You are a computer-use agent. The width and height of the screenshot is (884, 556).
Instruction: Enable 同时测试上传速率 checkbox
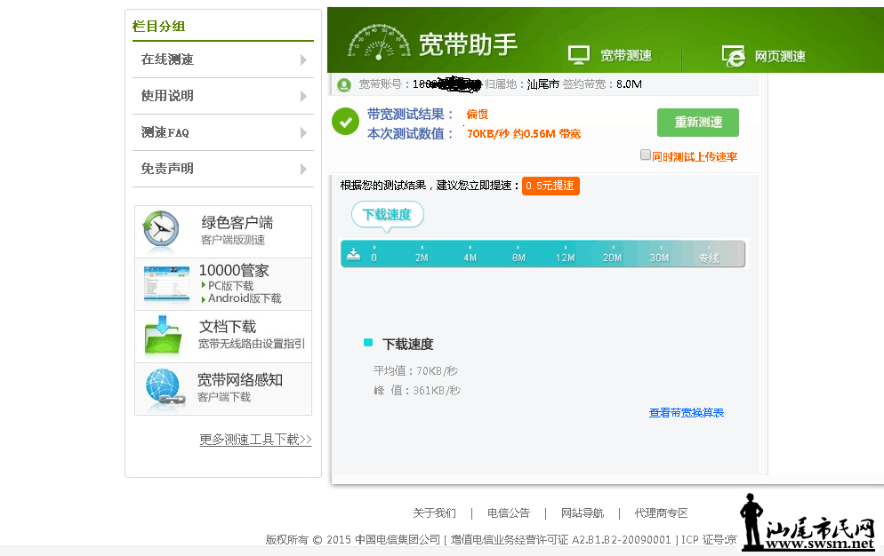point(646,155)
